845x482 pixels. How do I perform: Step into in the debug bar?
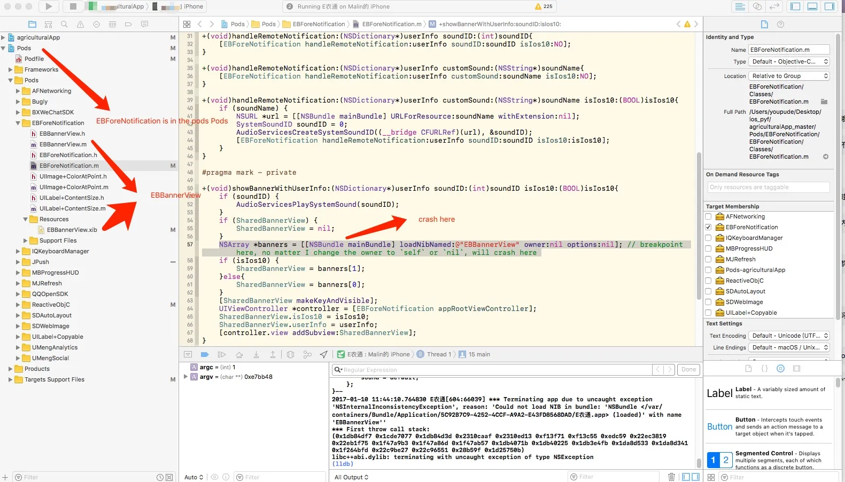point(256,354)
